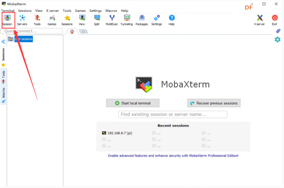
Task: Click the MobaXterm logo image
Action: (144, 85)
